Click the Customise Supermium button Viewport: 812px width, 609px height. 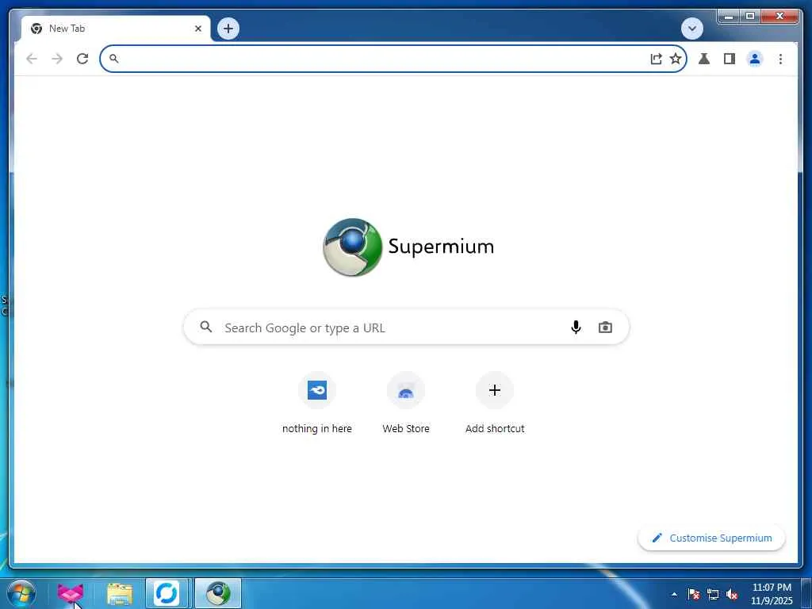coord(711,538)
